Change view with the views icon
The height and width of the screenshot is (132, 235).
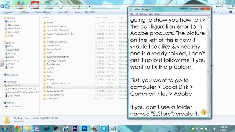(215, 12)
